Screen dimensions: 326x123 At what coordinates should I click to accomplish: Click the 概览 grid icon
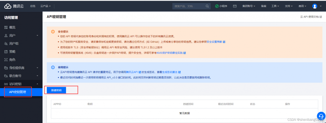point(6,27)
